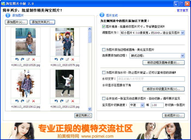Rotate 4196113_192011235.jpg clockwise

(62, 101)
